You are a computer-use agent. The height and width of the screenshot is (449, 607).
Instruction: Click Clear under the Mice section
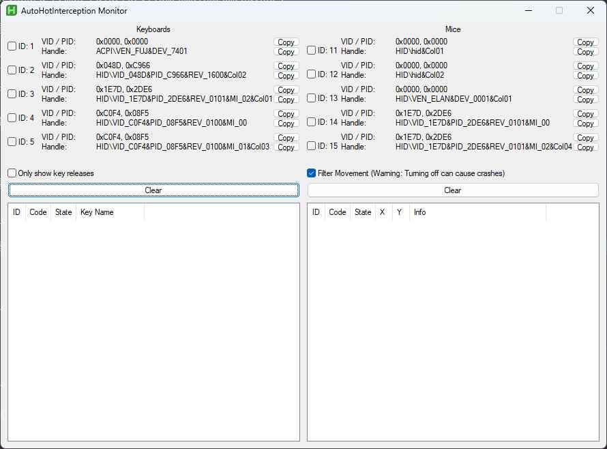coord(451,190)
